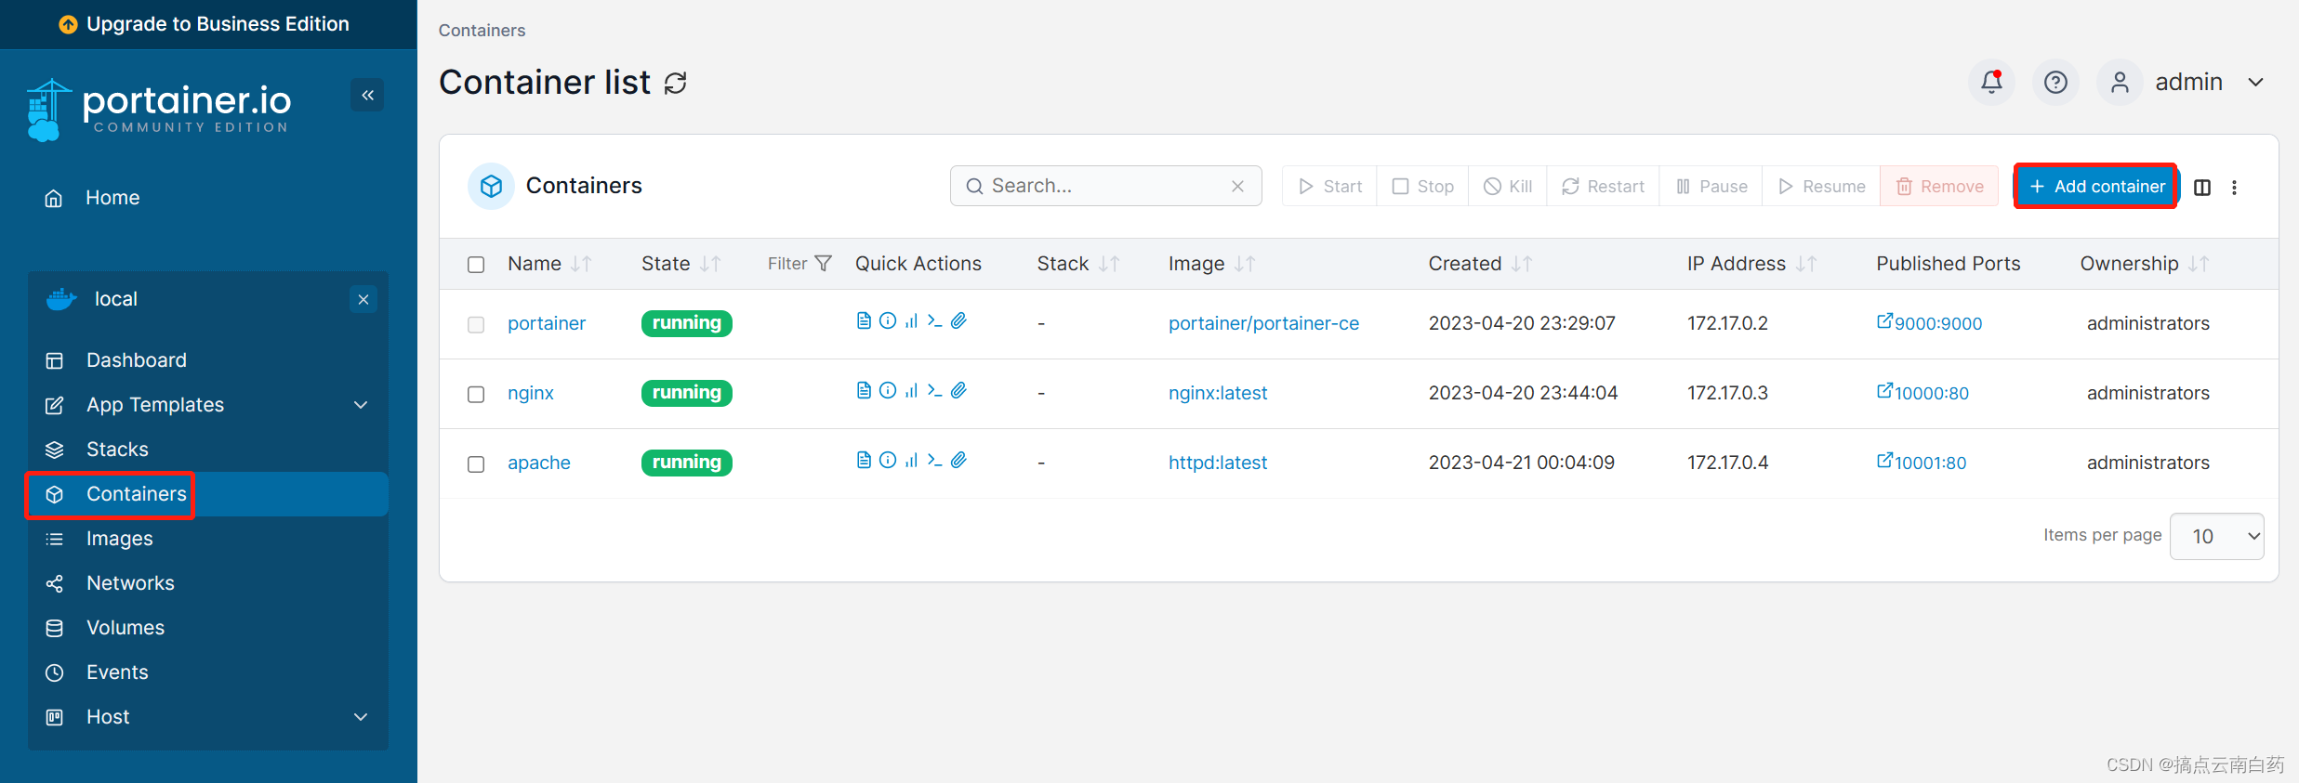
Task: Open stats icon for apache container
Action: click(912, 460)
